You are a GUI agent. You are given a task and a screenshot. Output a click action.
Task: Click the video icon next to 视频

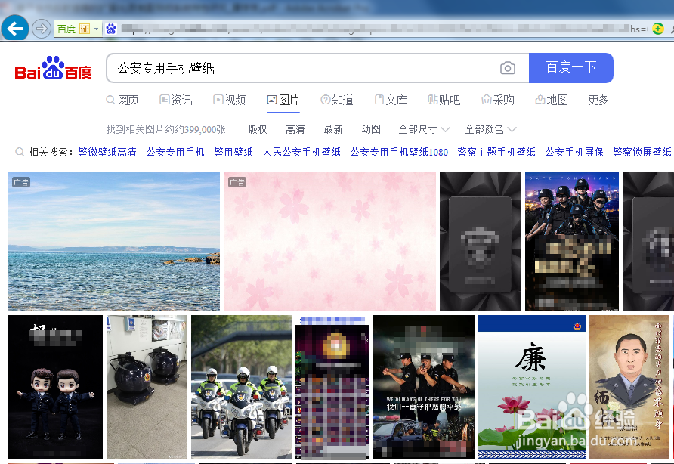point(218,100)
